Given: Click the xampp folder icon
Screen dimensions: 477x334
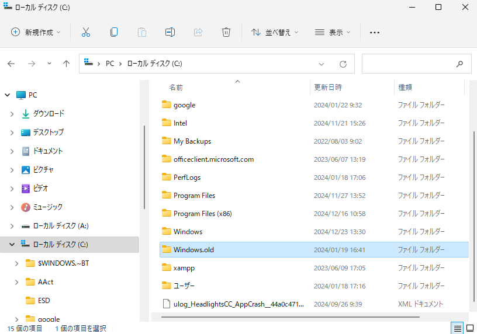Looking at the screenshot, I should point(167,267).
